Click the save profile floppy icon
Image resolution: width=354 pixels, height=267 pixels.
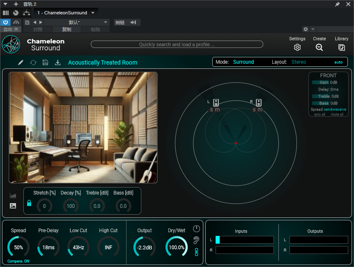(45, 62)
